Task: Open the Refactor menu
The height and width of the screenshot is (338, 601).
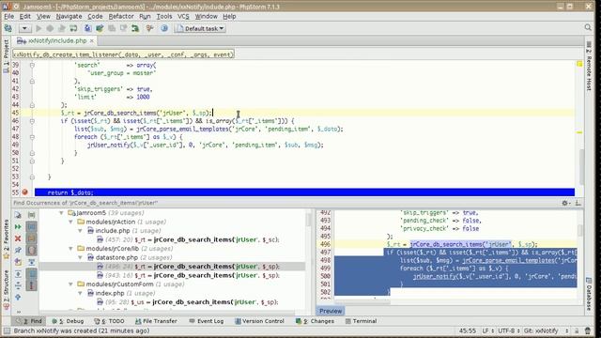Action: coord(121,16)
